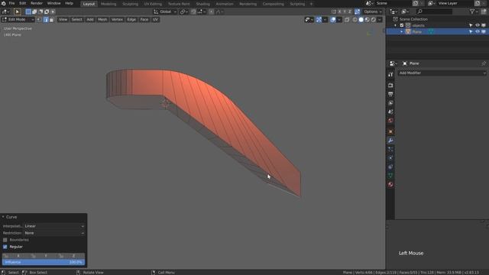Open the Help menu
The width and height of the screenshot is (489, 275).
point(69,3)
